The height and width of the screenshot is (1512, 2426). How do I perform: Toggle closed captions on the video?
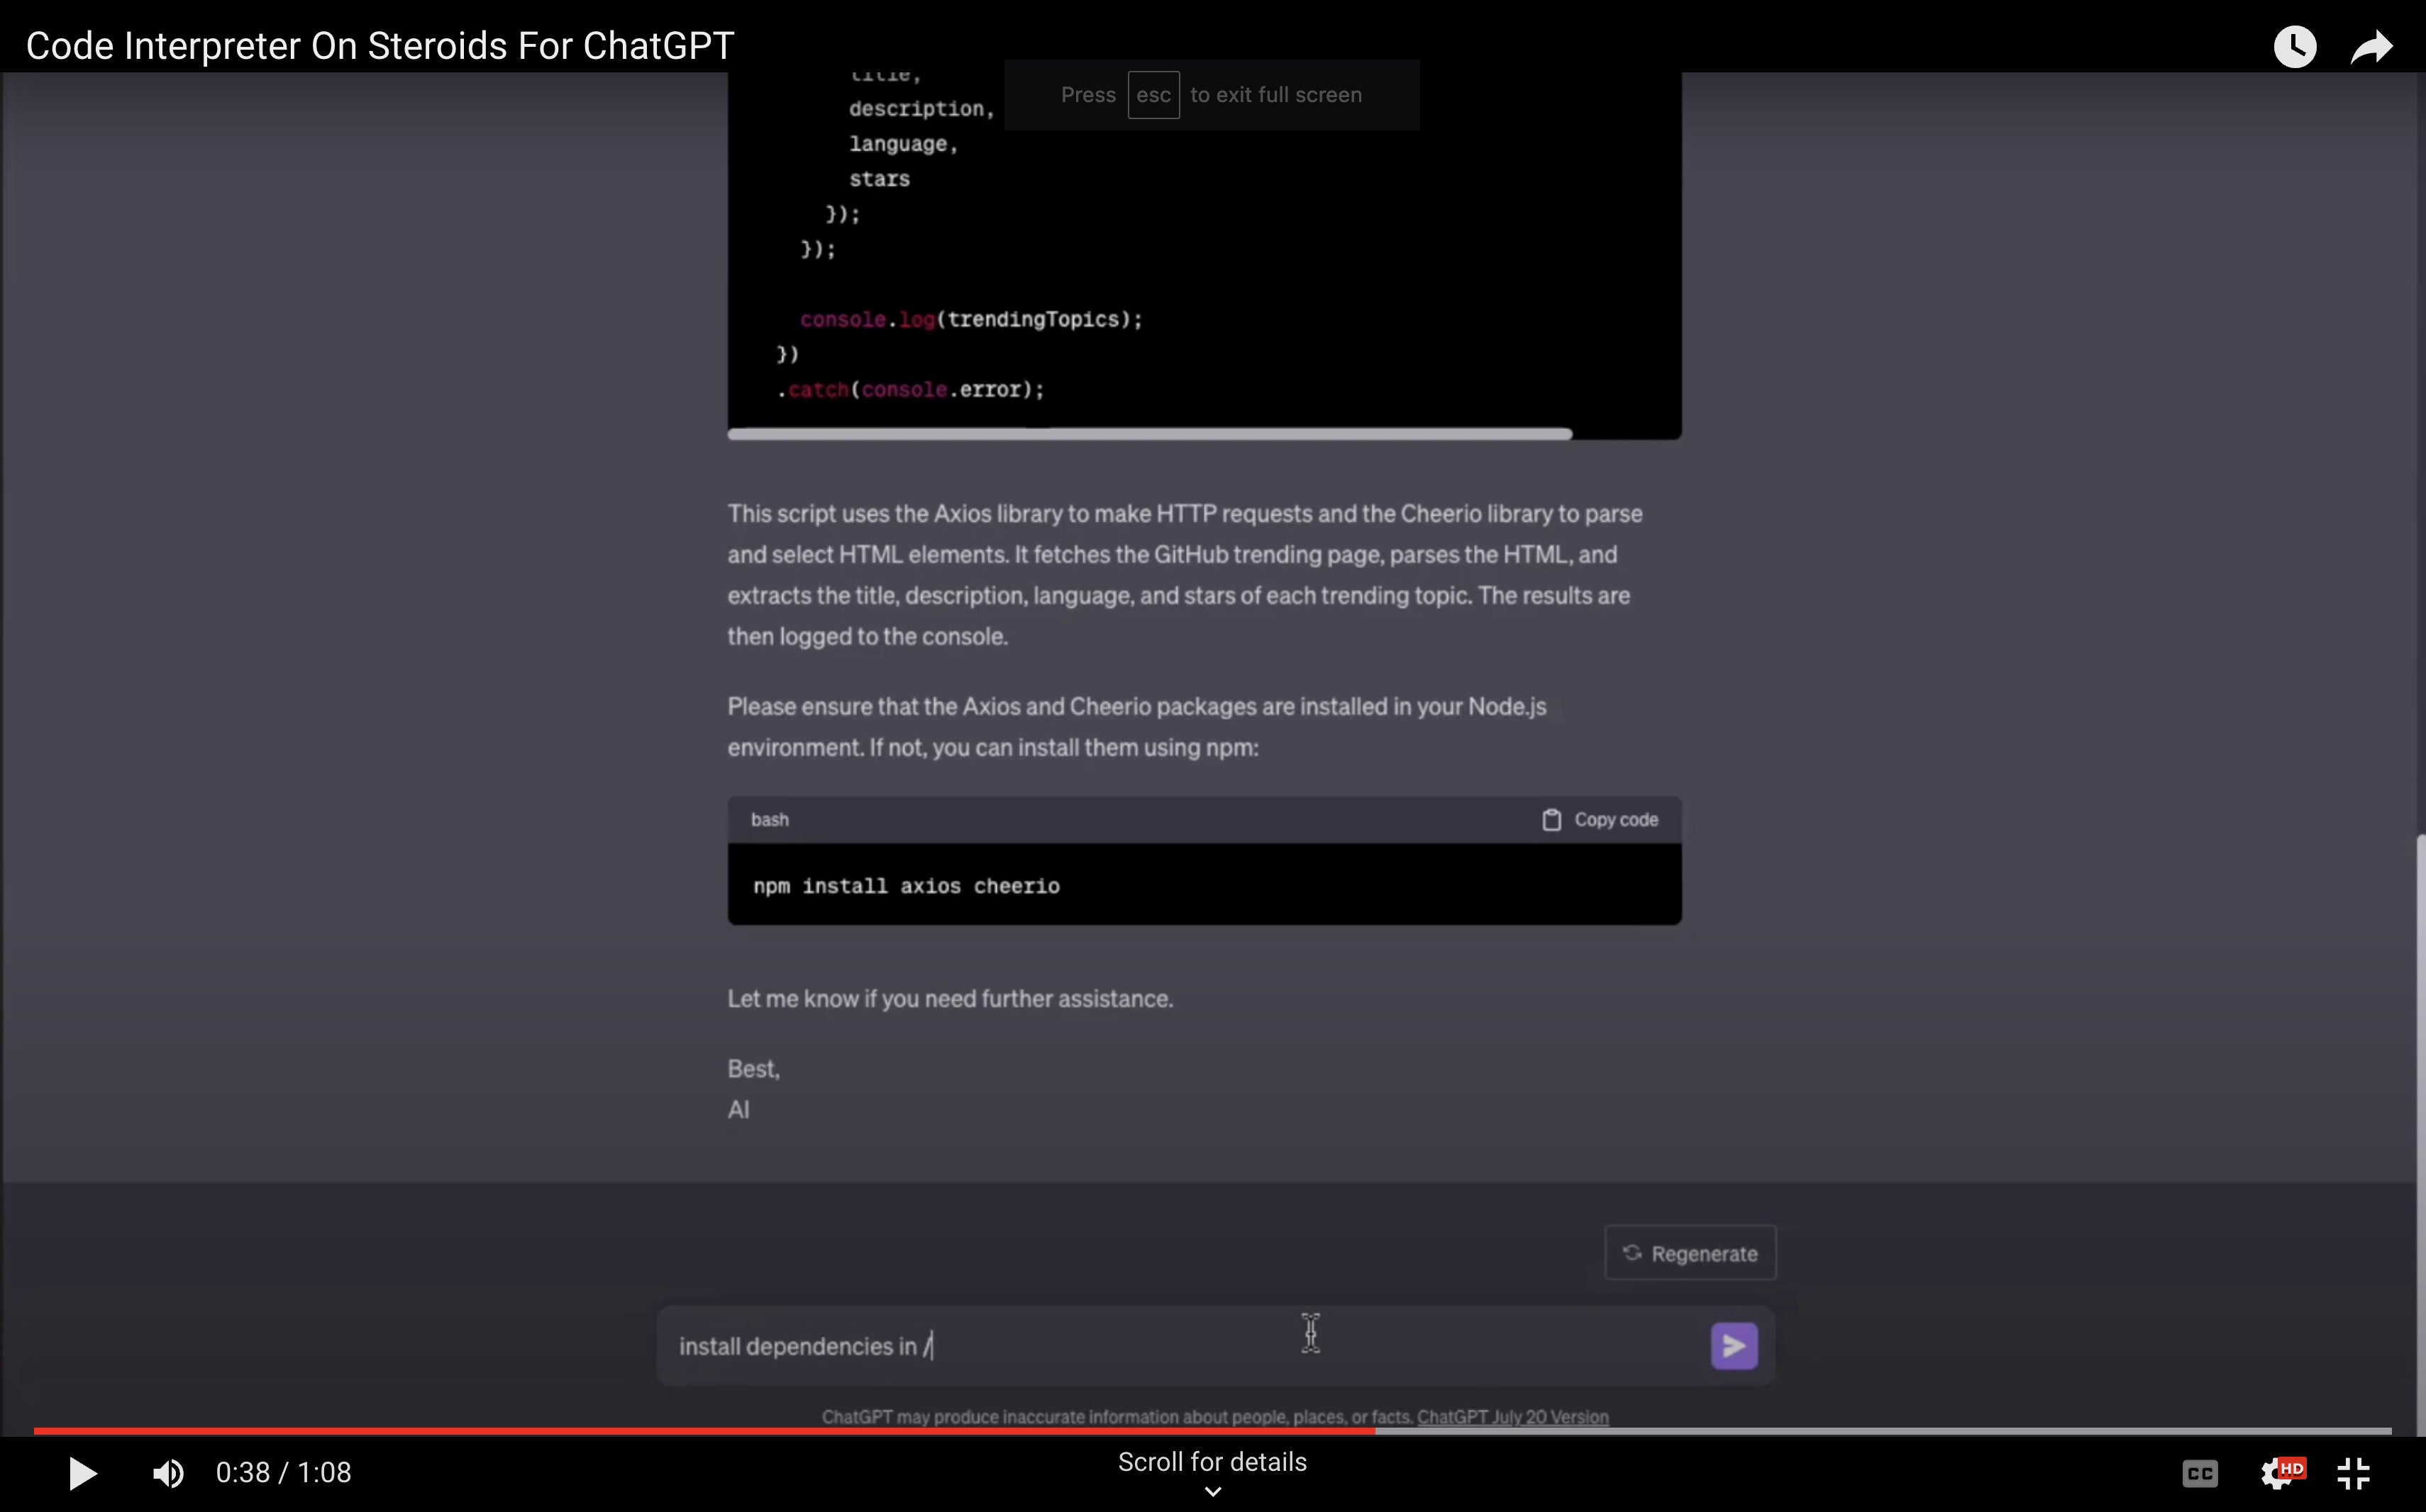point(2199,1472)
